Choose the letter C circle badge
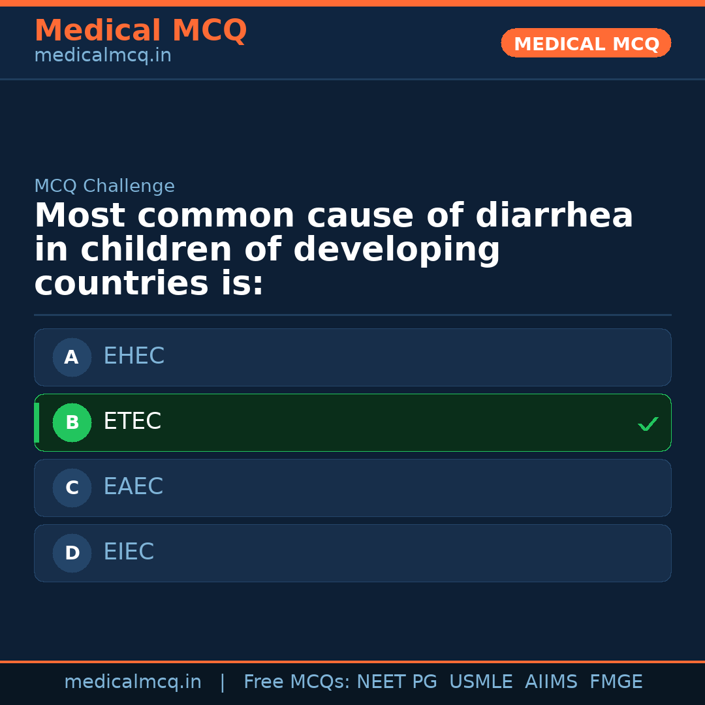 pyautogui.click(x=72, y=488)
